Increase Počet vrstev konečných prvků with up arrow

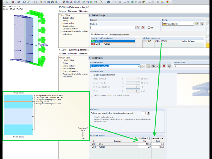point(148,112)
